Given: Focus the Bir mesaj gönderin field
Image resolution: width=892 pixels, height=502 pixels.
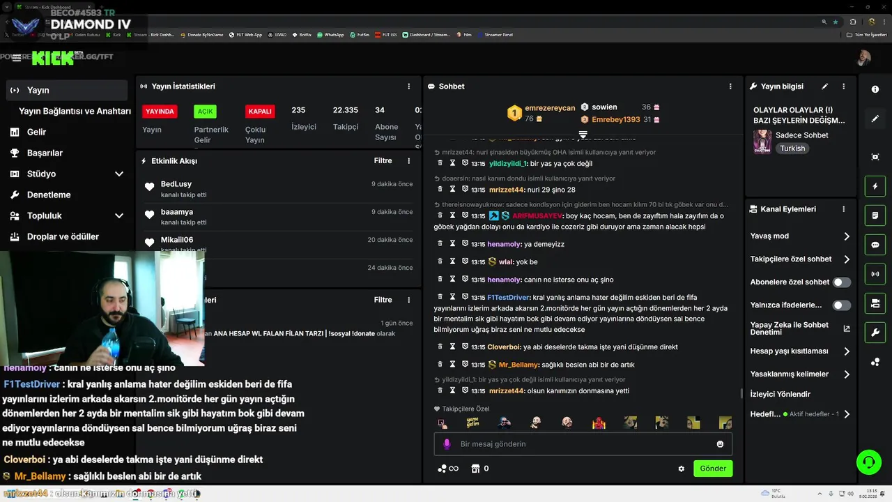Looking at the screenshot, I should 583,444.
